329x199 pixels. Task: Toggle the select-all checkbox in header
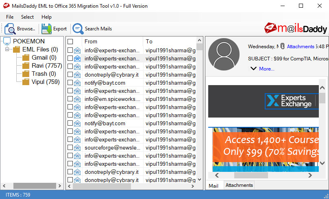click(70, 41)
